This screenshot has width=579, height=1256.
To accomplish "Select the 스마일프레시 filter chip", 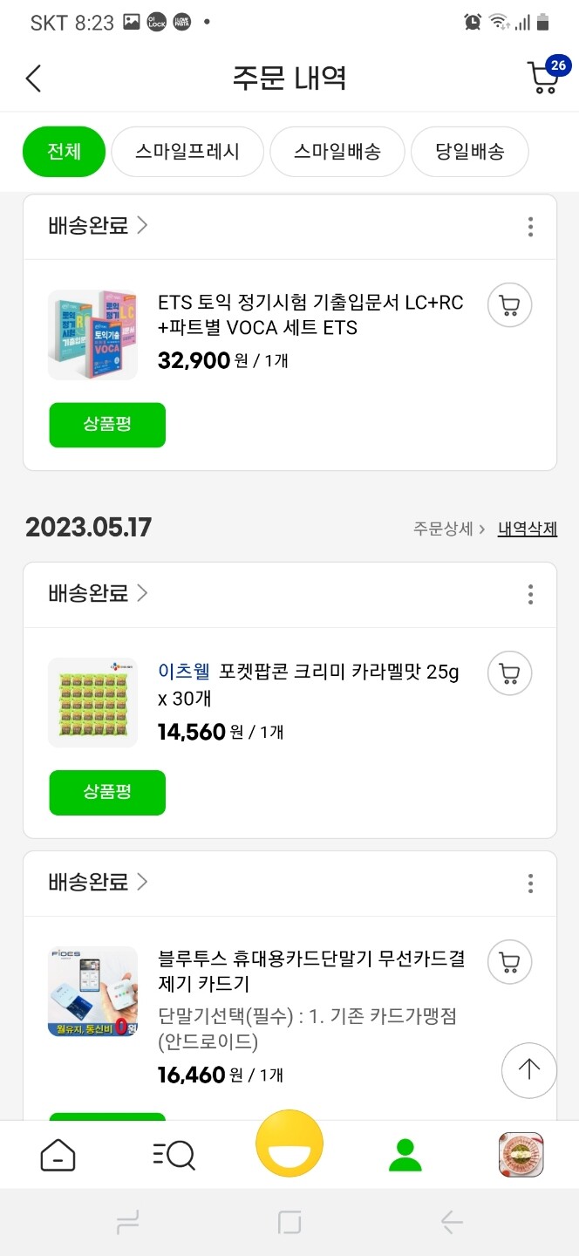I will click(187, 151).
